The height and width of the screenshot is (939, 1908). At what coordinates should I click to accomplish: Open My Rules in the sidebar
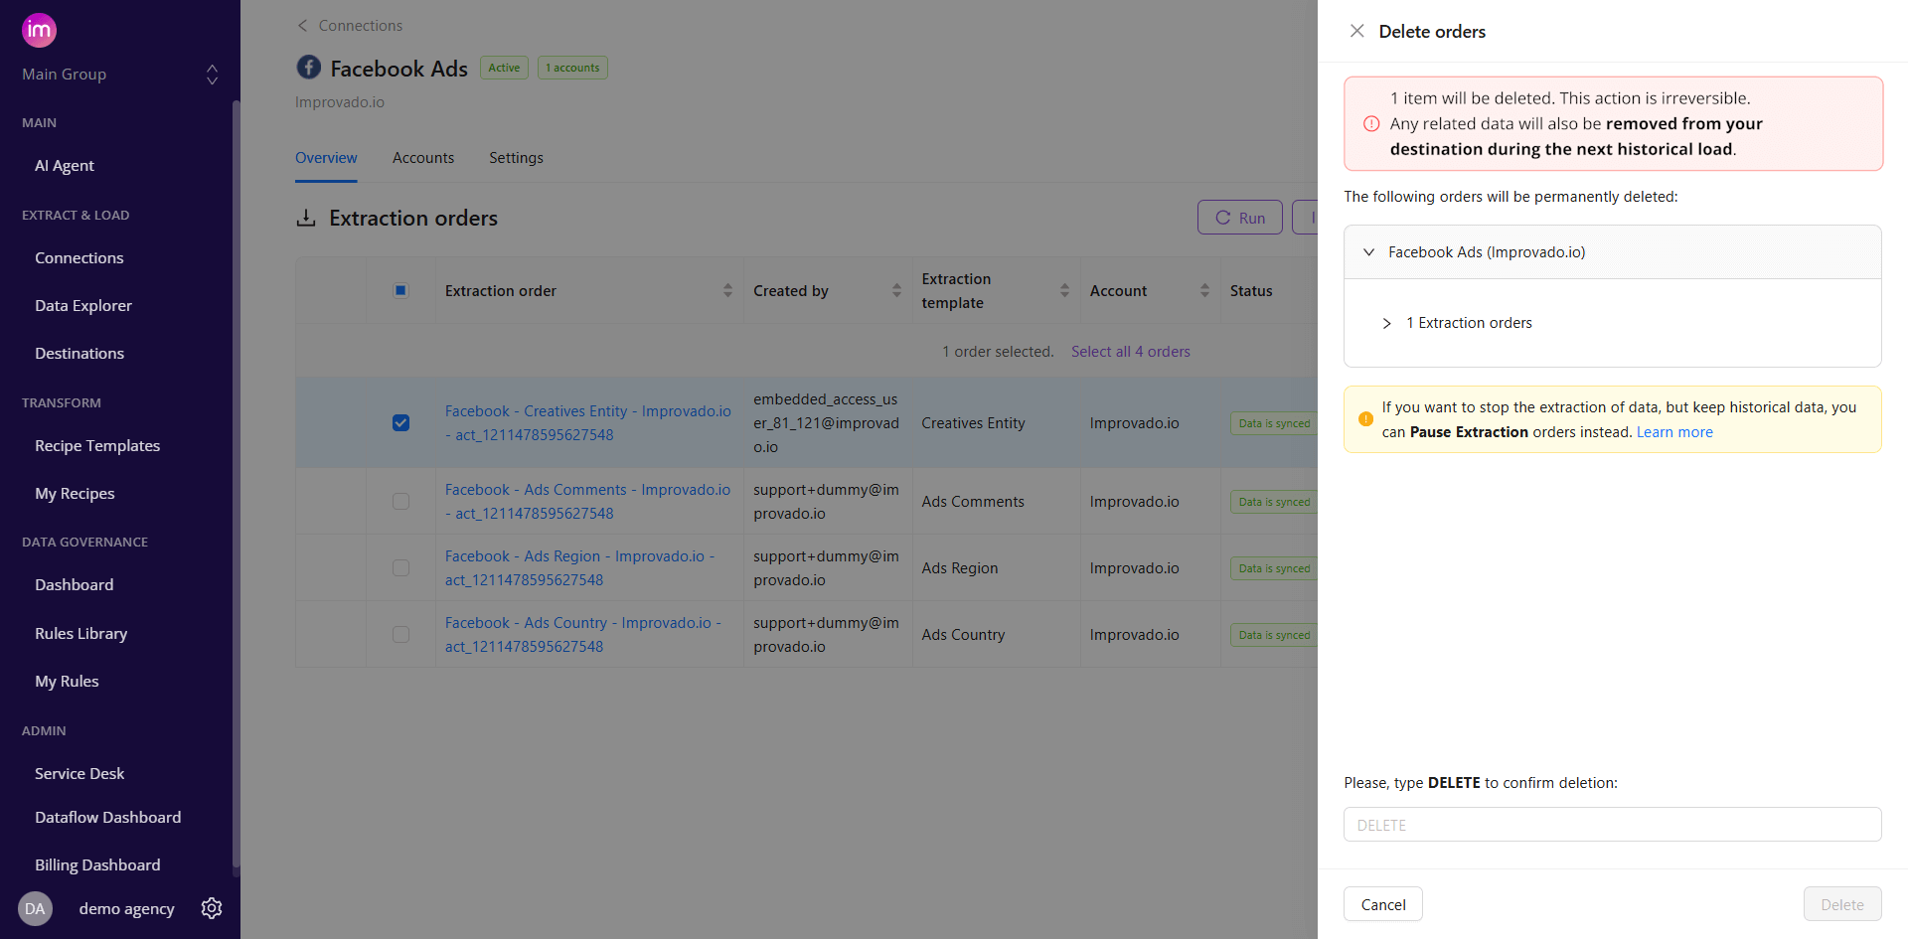pyautogui.click(x=67, y=682)
